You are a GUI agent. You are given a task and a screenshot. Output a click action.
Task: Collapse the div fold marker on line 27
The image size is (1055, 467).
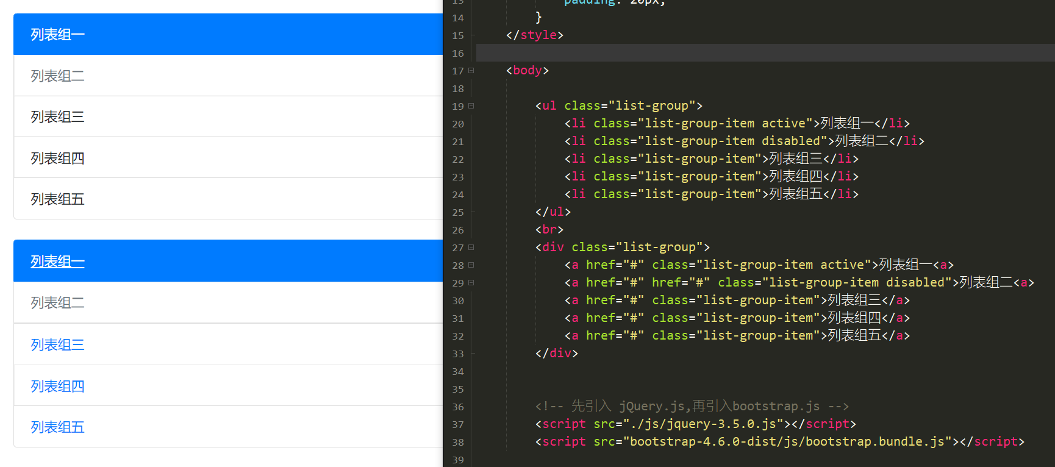471,248
